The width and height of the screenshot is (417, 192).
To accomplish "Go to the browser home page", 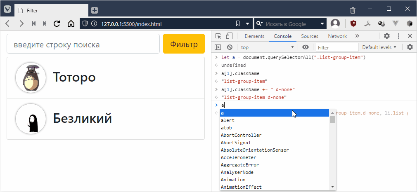I will pyautogui.click(x=71, y=23).
